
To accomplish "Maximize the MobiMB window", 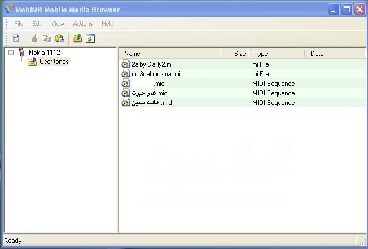I will pyautogui.click(x=347, y=10).
